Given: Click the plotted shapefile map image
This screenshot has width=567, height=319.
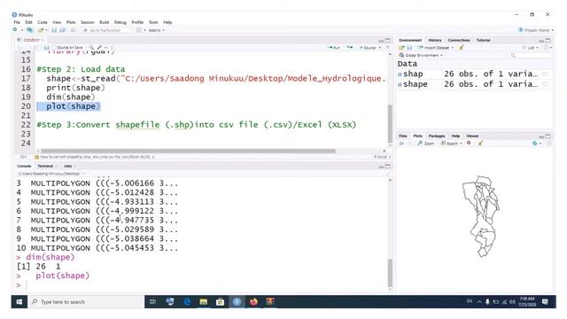Looking at the screenshot, I should point(481,216).
